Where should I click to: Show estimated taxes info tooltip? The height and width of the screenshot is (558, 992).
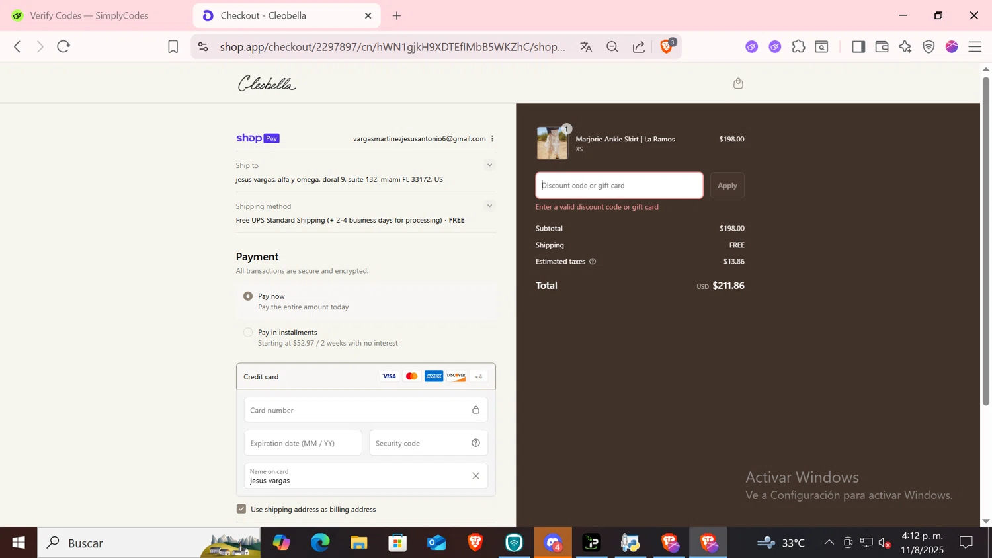[x=593, y=262]
